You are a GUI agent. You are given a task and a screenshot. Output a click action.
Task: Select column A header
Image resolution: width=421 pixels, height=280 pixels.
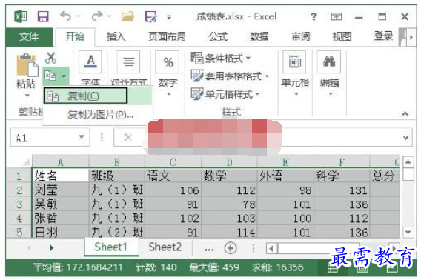pos(61,162)
